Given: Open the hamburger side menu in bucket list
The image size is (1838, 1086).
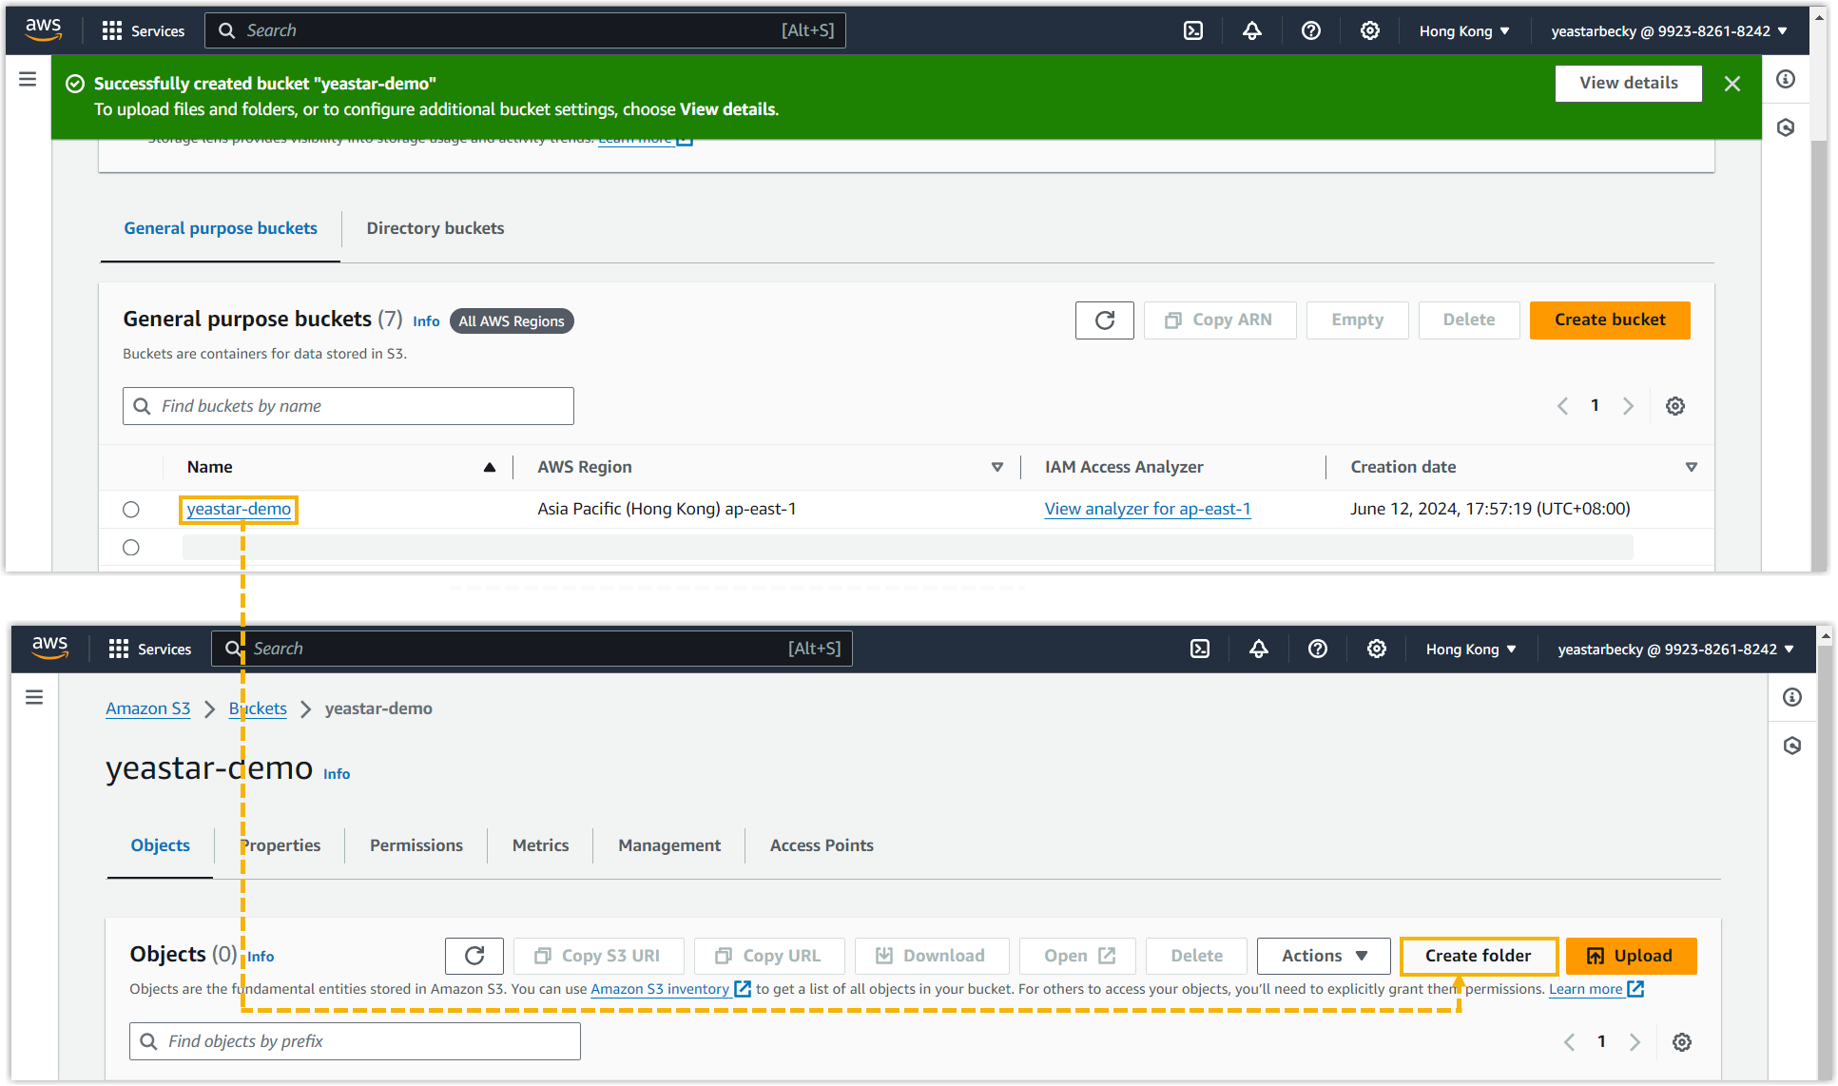Looking at the screenshot, I should 28,79.
